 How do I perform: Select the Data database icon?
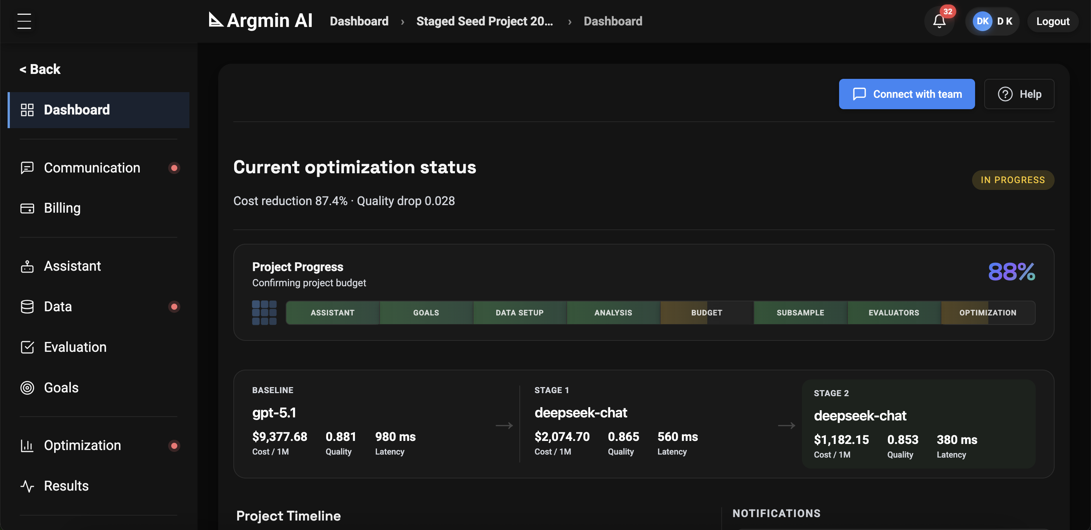(27, 307)
